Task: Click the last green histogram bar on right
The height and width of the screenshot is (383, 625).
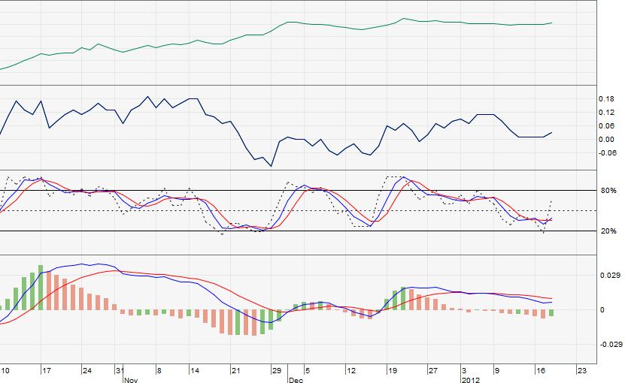Action: pos(551,313)
